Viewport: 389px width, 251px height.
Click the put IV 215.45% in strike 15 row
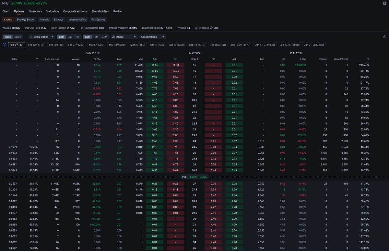pos(364,65)
